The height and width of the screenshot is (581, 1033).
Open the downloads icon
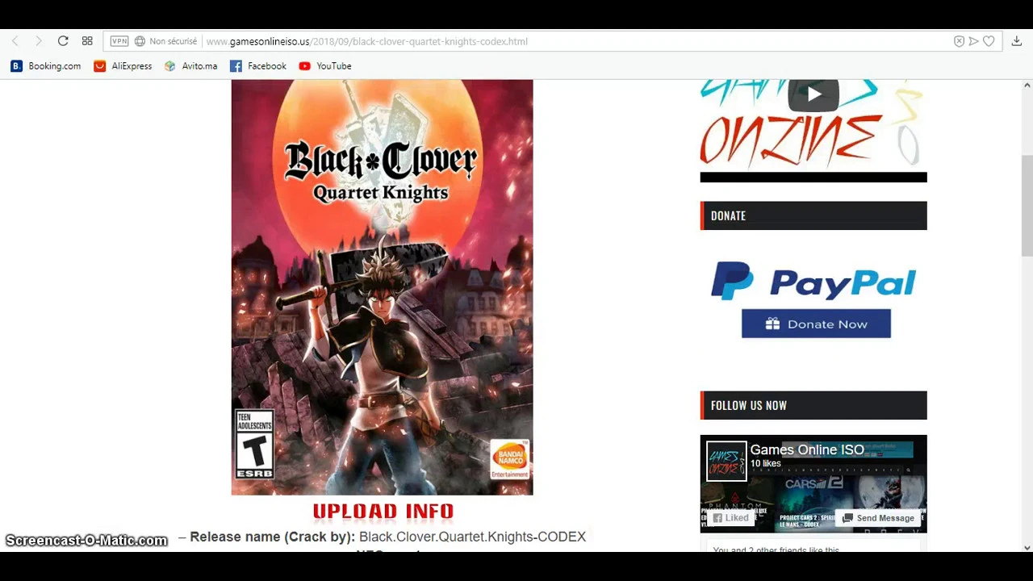pos(1017,41)
